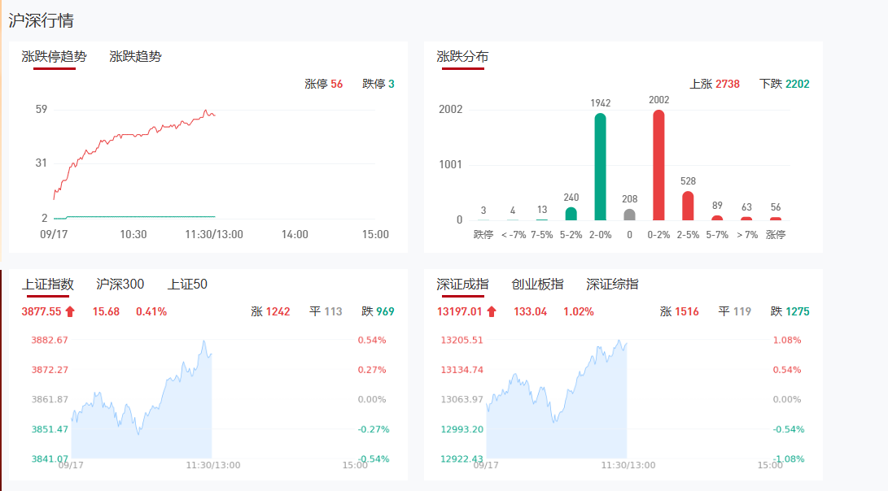Switch to the 涨跌趋势 tab

click(135, 57)
